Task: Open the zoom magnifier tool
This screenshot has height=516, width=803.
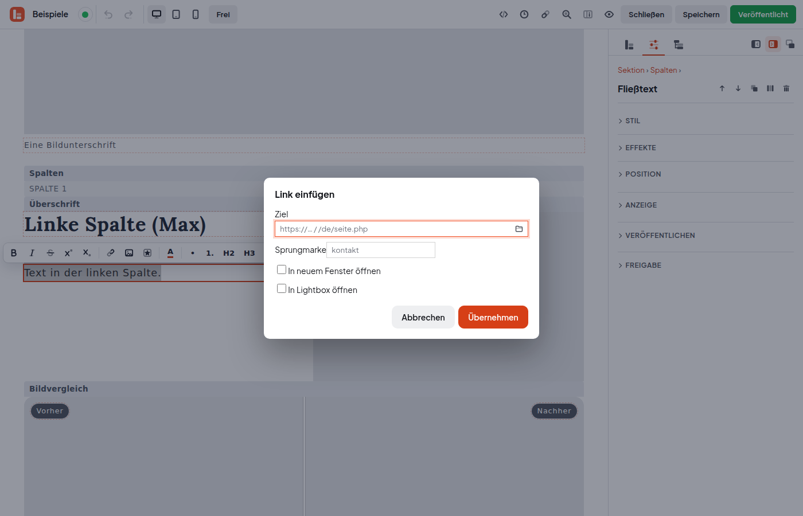Action: (x=567, y=14)
